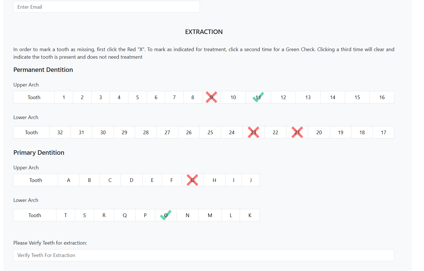Mark upper tooth 1 as missing
The height and width of the screenshot is (271, 424).
64,97
